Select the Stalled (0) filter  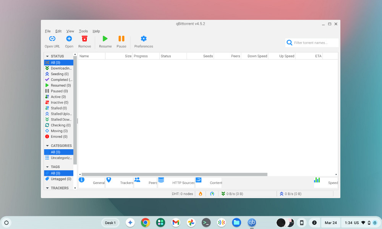tap(59, 108)
